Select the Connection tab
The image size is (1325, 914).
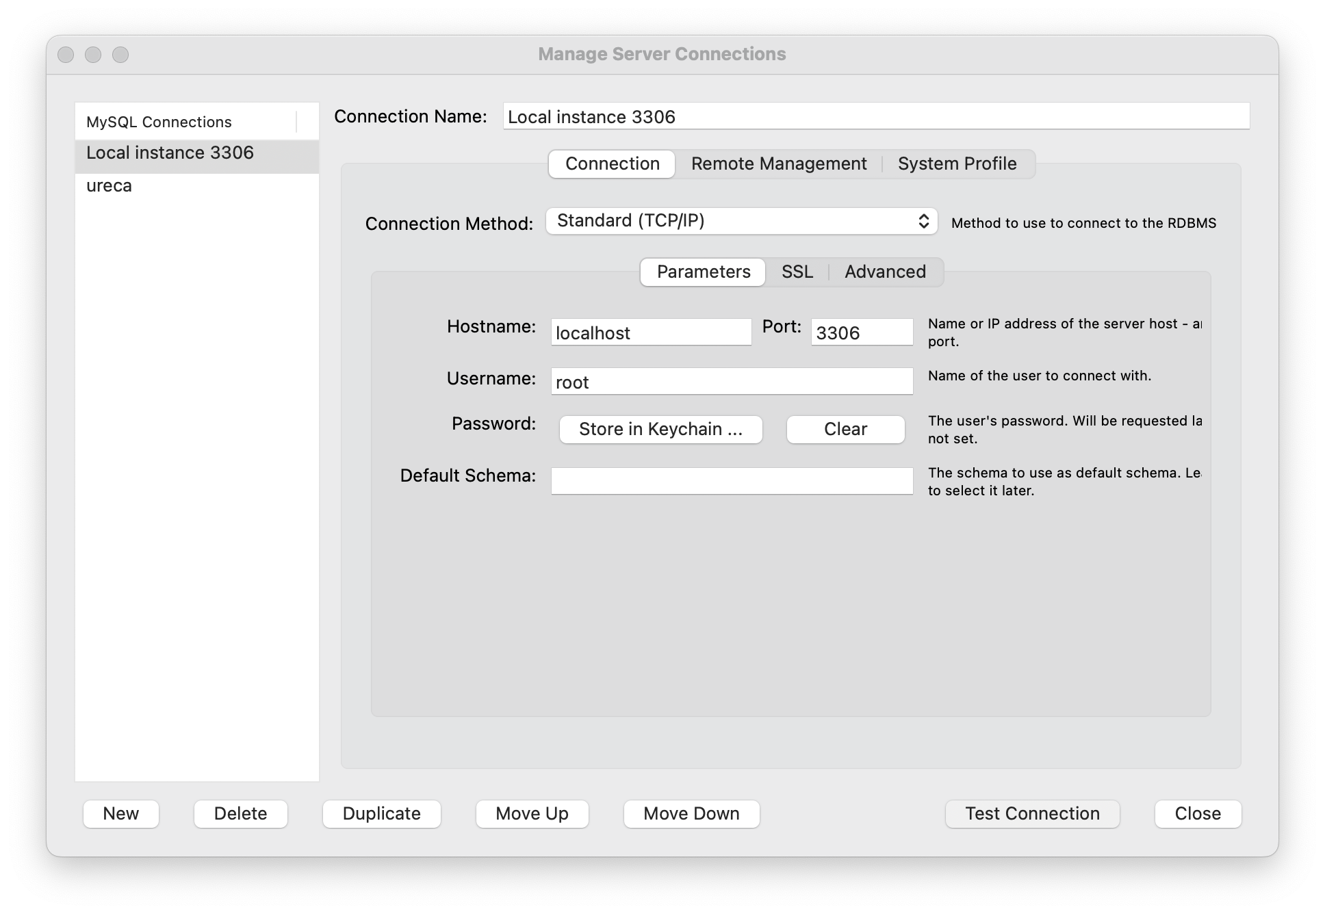pyautogui.click(x=612, y=164)
